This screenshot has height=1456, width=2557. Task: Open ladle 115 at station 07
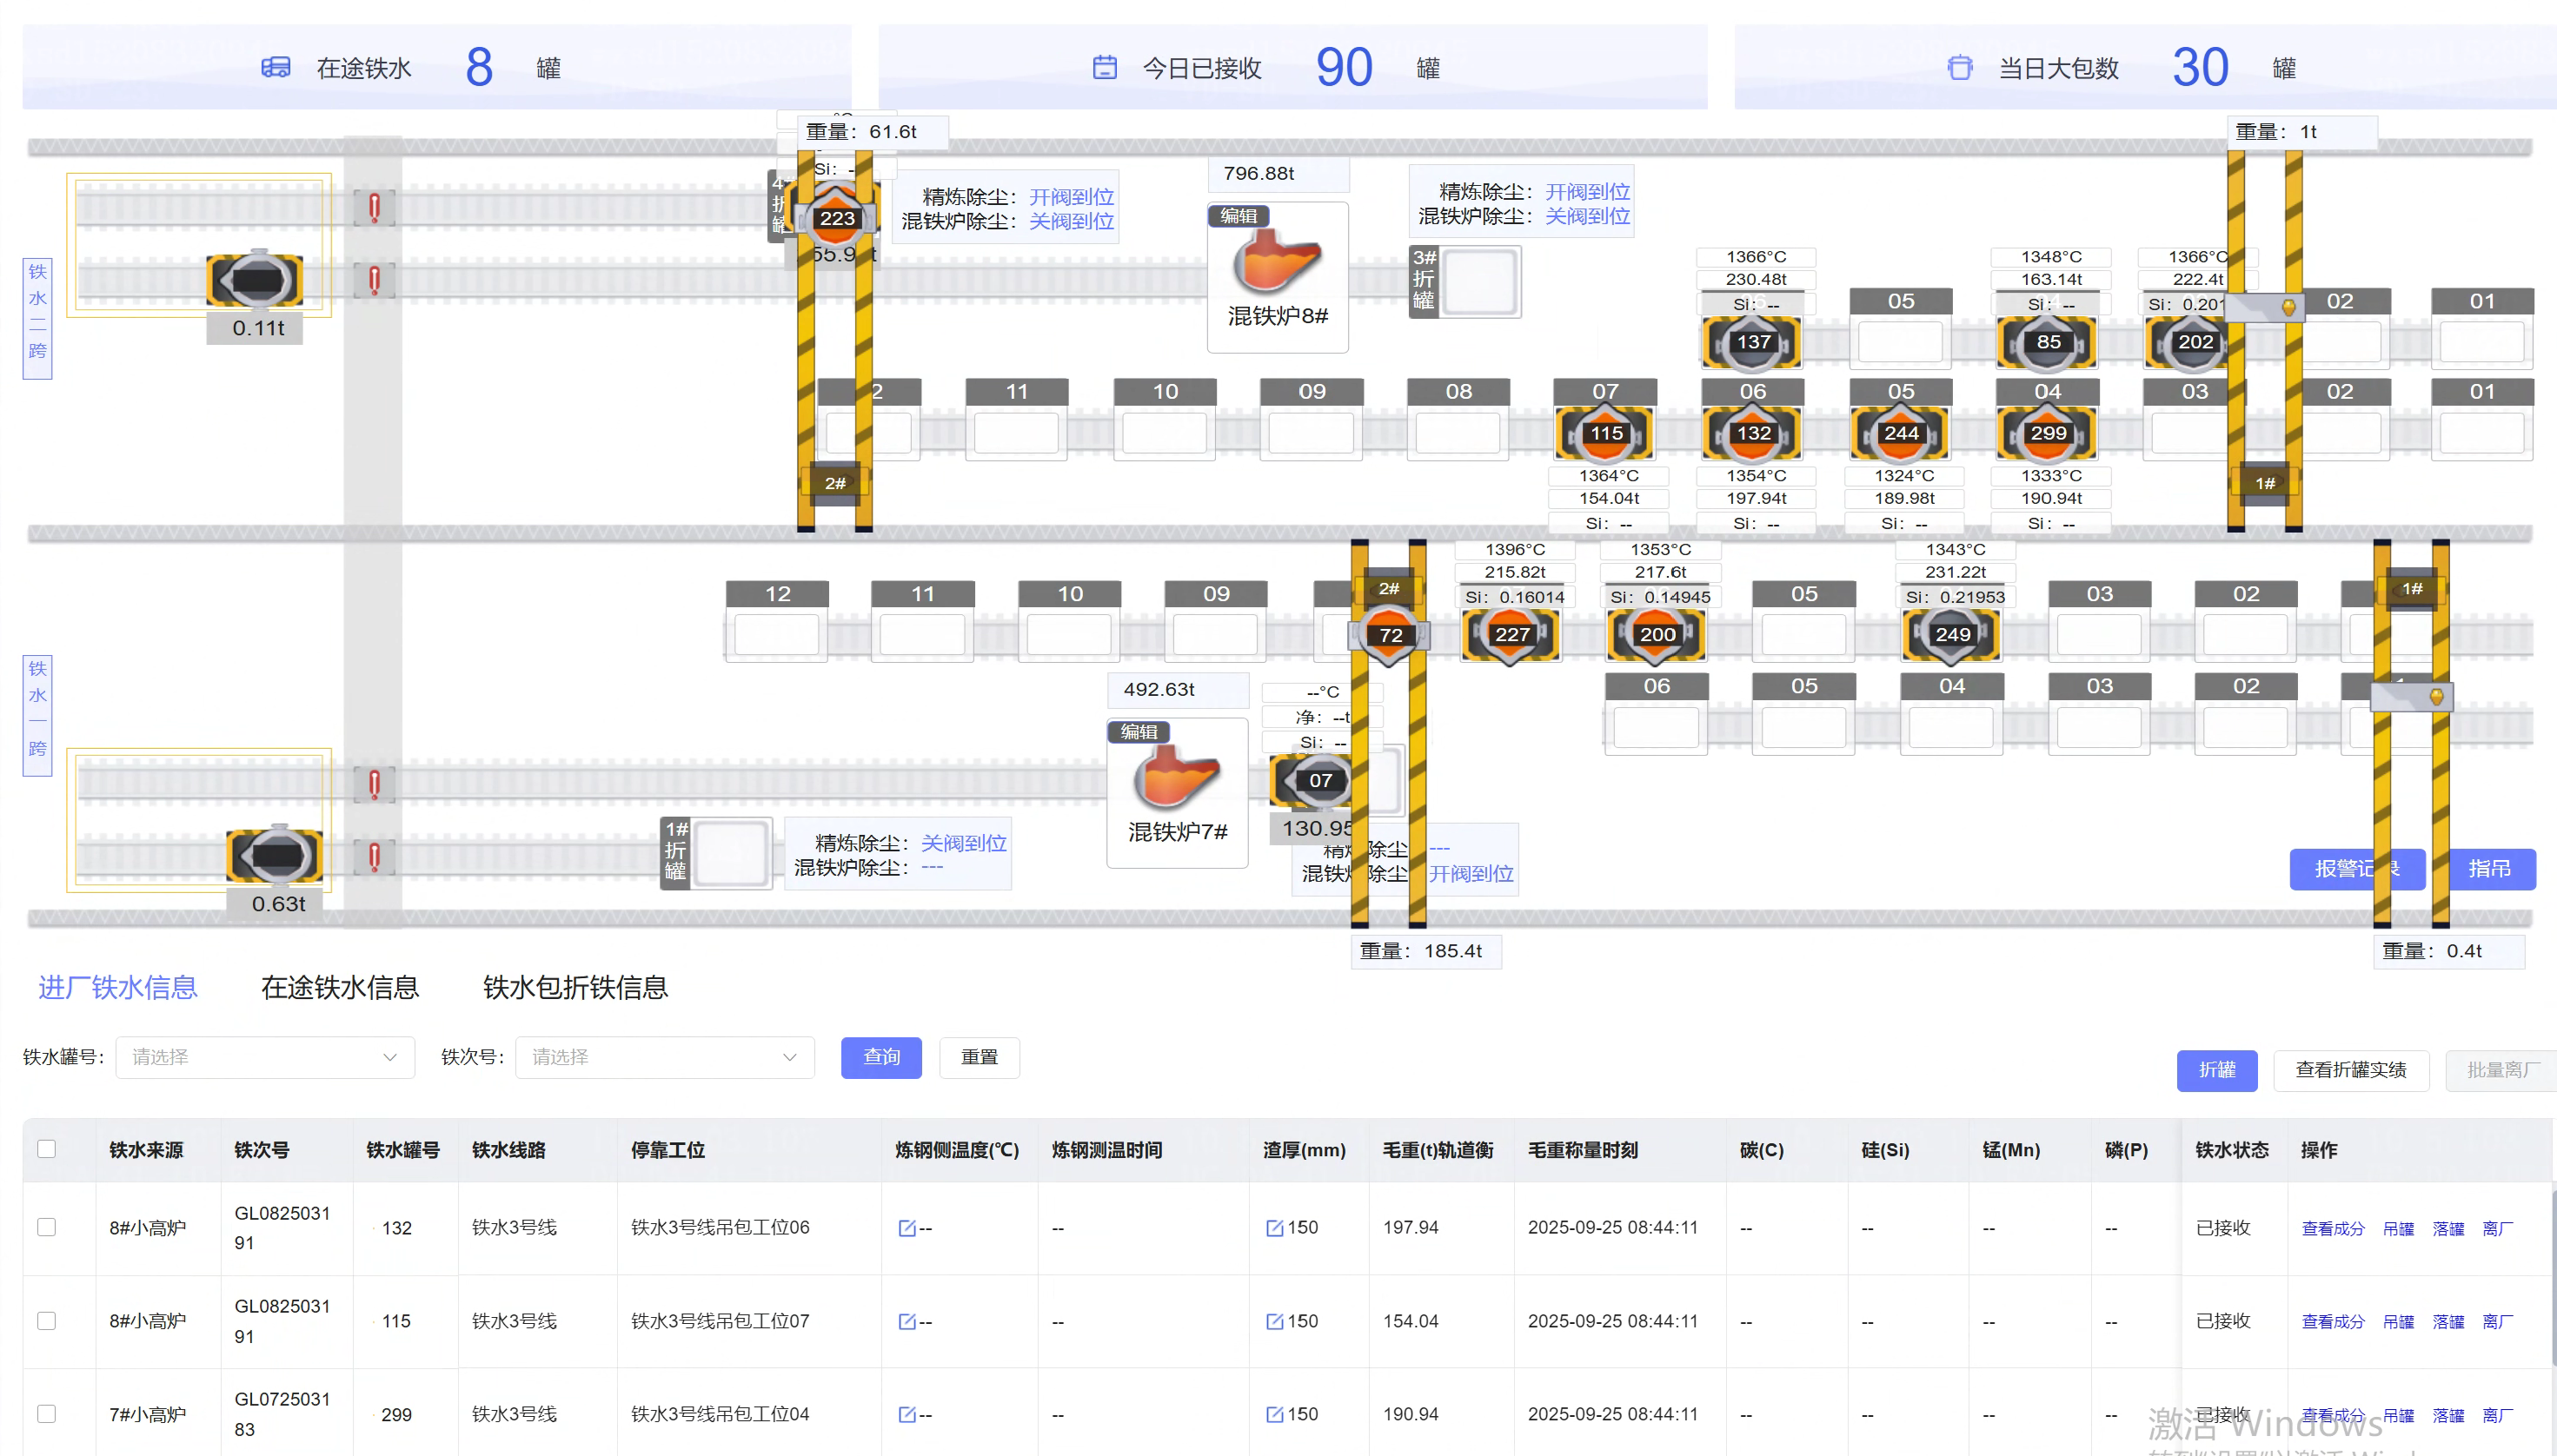pyautogui.click(x=1605, y=433)
